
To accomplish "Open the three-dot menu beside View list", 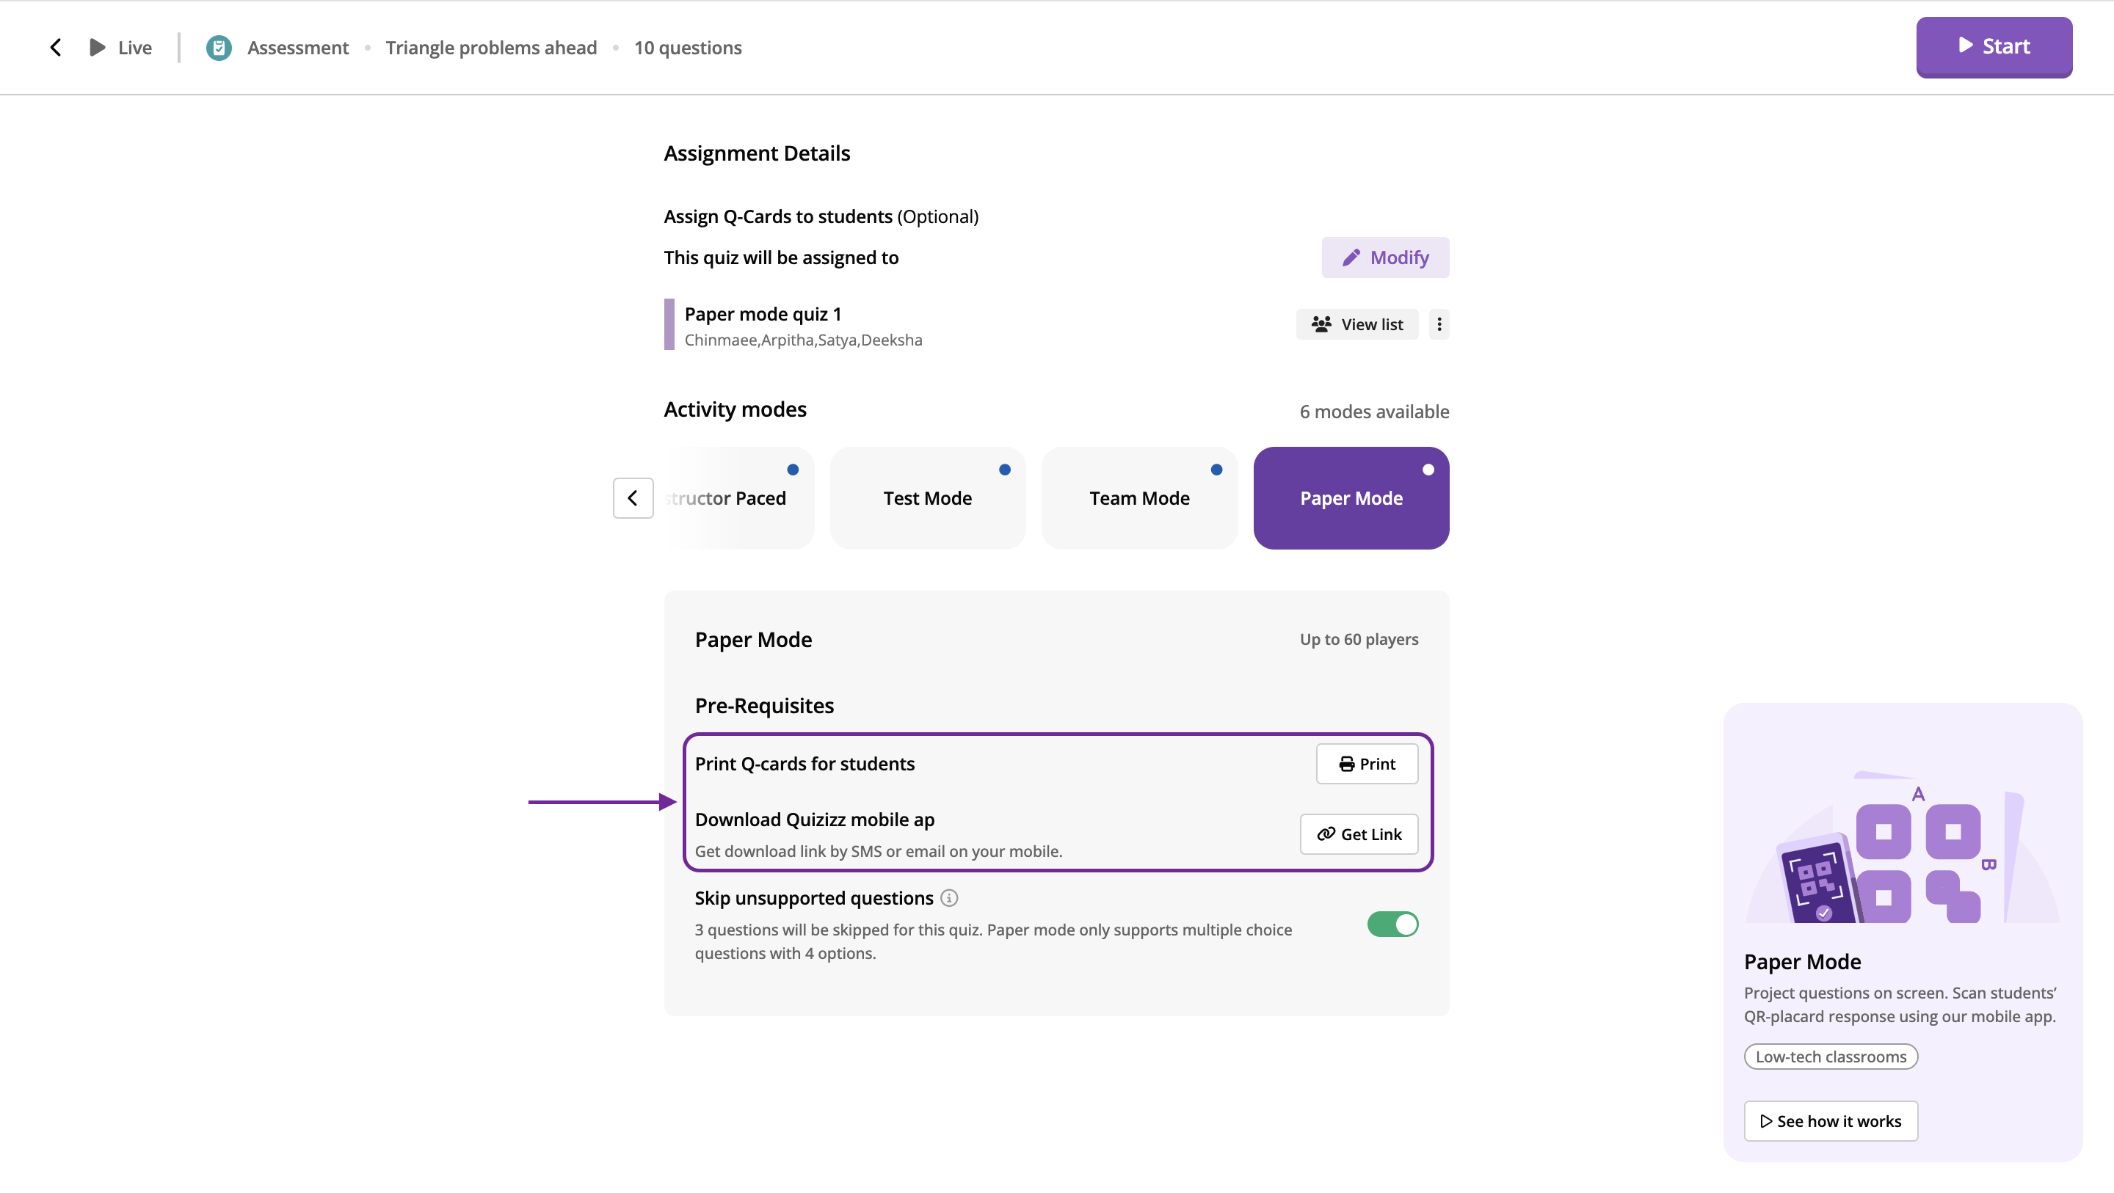I will click(1439, 325).
